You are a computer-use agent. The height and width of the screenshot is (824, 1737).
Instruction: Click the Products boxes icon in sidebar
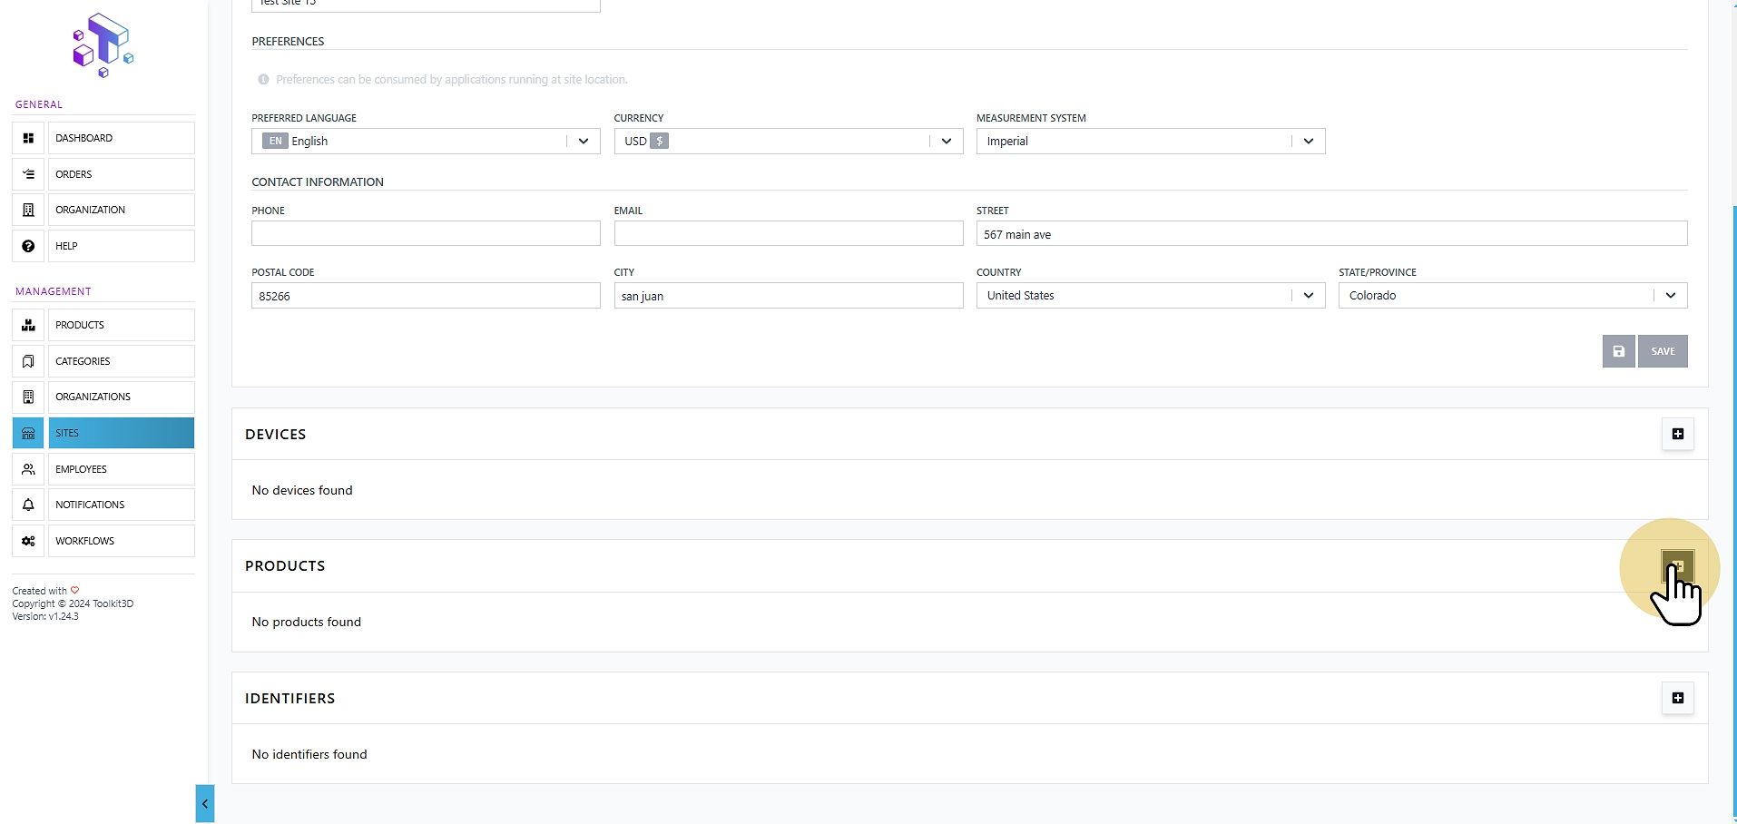point(28,325)
